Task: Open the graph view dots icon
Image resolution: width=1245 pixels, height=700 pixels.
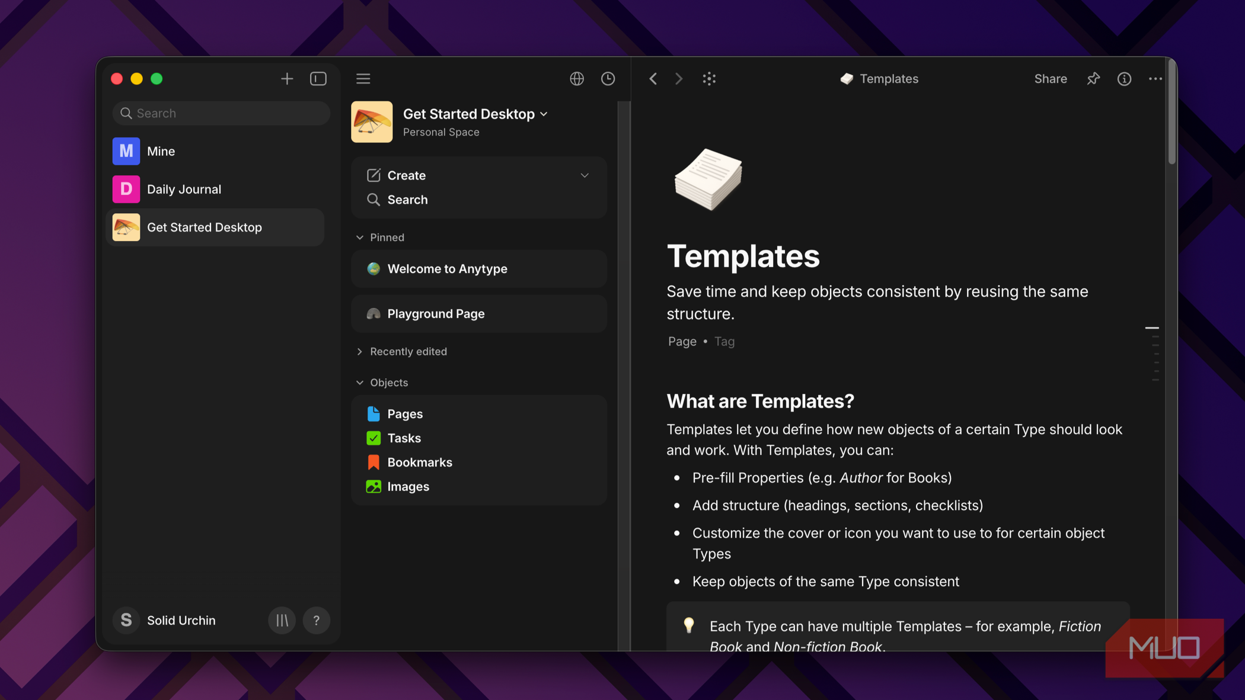Action: click(x=709, y=79)
